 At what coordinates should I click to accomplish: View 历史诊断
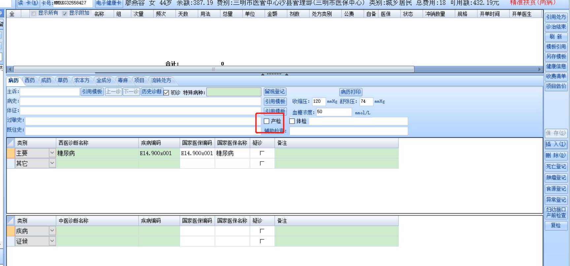[152, 92]
